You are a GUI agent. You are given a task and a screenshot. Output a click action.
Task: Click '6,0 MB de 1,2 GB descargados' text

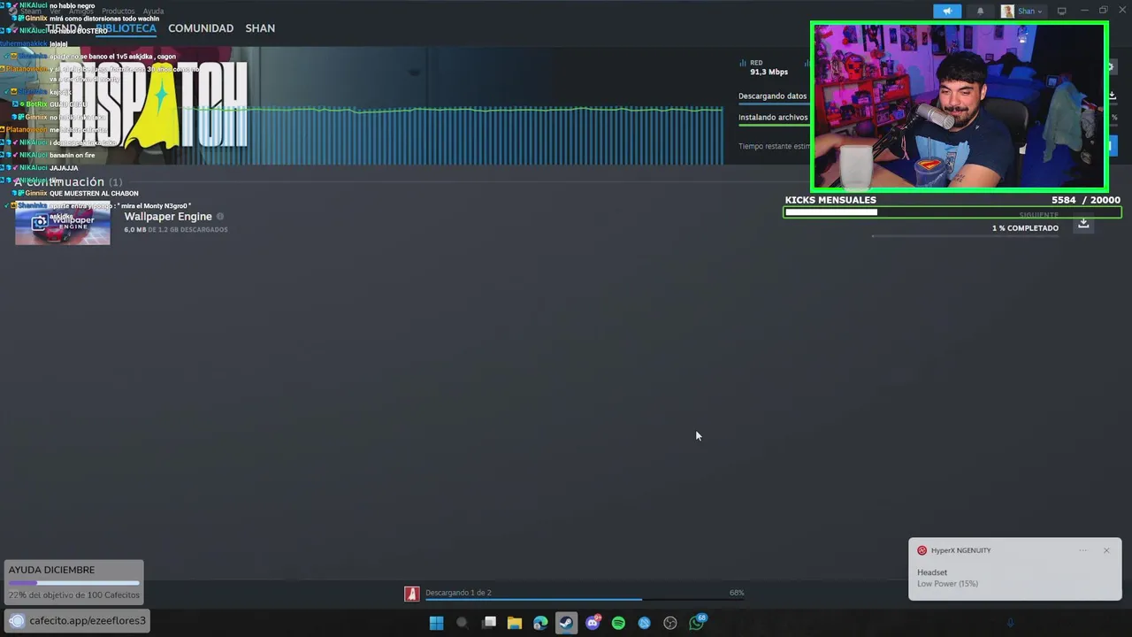click(x=176, y=230)
